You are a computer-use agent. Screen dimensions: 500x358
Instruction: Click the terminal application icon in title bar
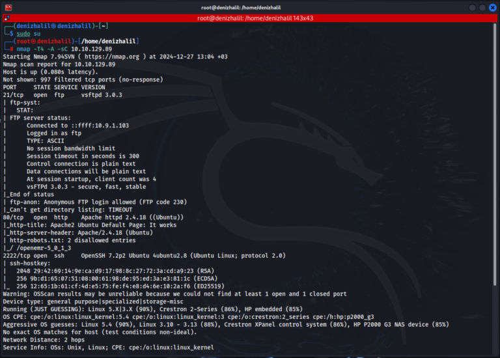click(8, 7)
